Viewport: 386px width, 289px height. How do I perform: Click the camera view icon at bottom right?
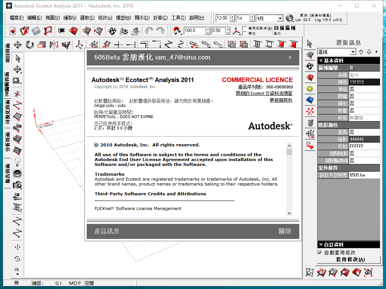(368, 272)
